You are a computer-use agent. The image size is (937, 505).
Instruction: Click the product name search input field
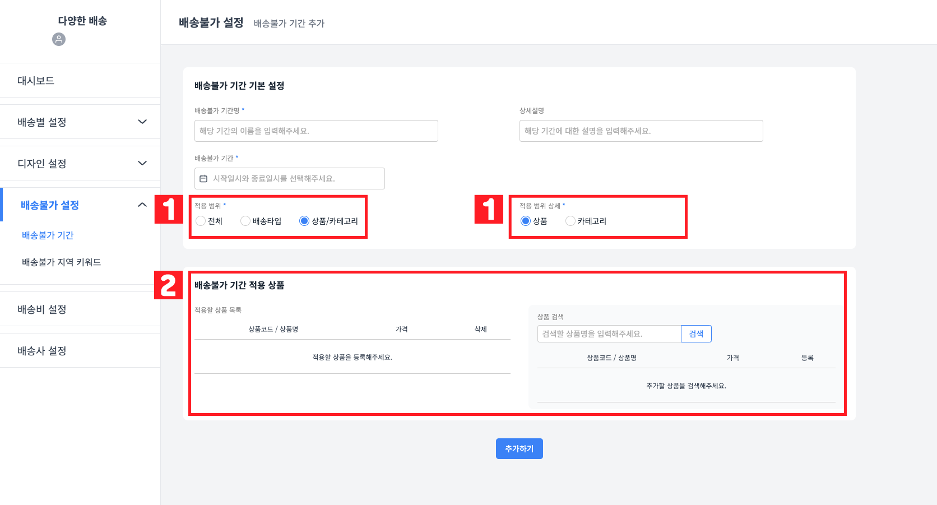coord(609,333)
